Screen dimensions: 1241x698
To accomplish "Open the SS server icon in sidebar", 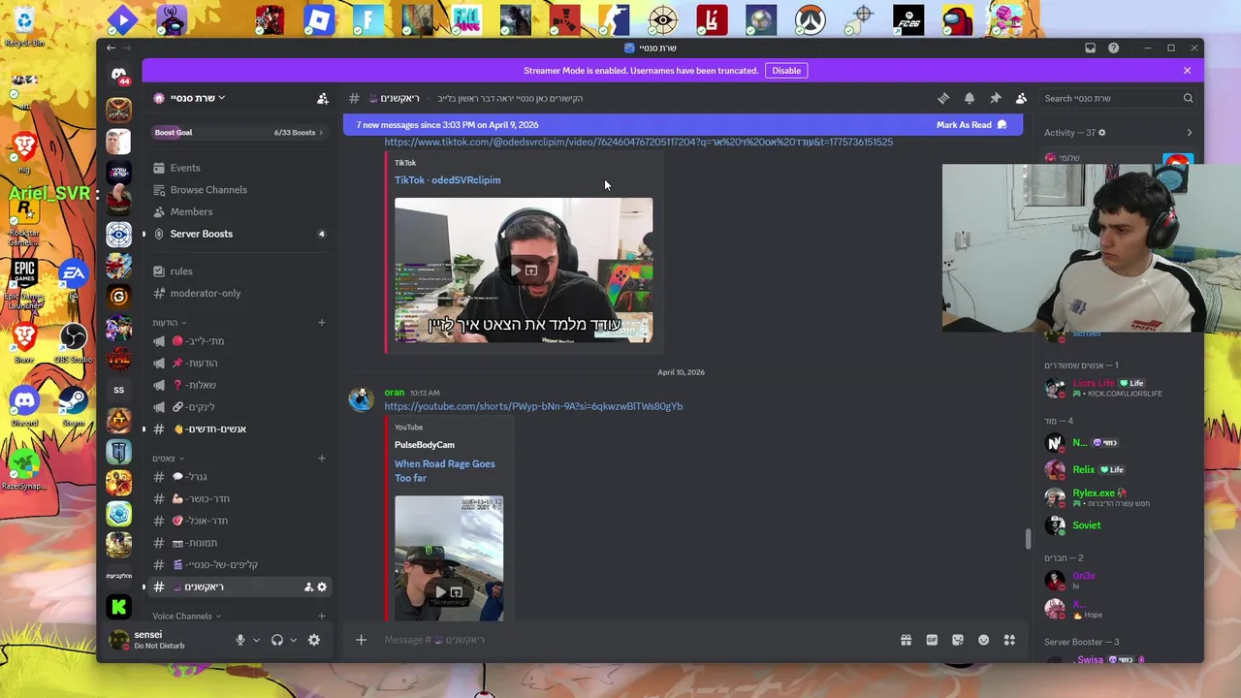I will (118, 390).
